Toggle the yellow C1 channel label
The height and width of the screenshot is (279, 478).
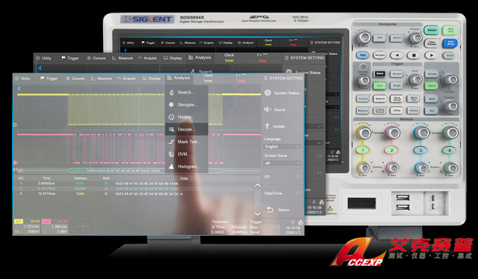coord(18,222)
